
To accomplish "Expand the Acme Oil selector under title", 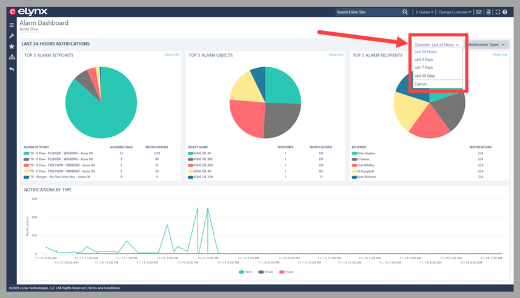I will 28,29.
